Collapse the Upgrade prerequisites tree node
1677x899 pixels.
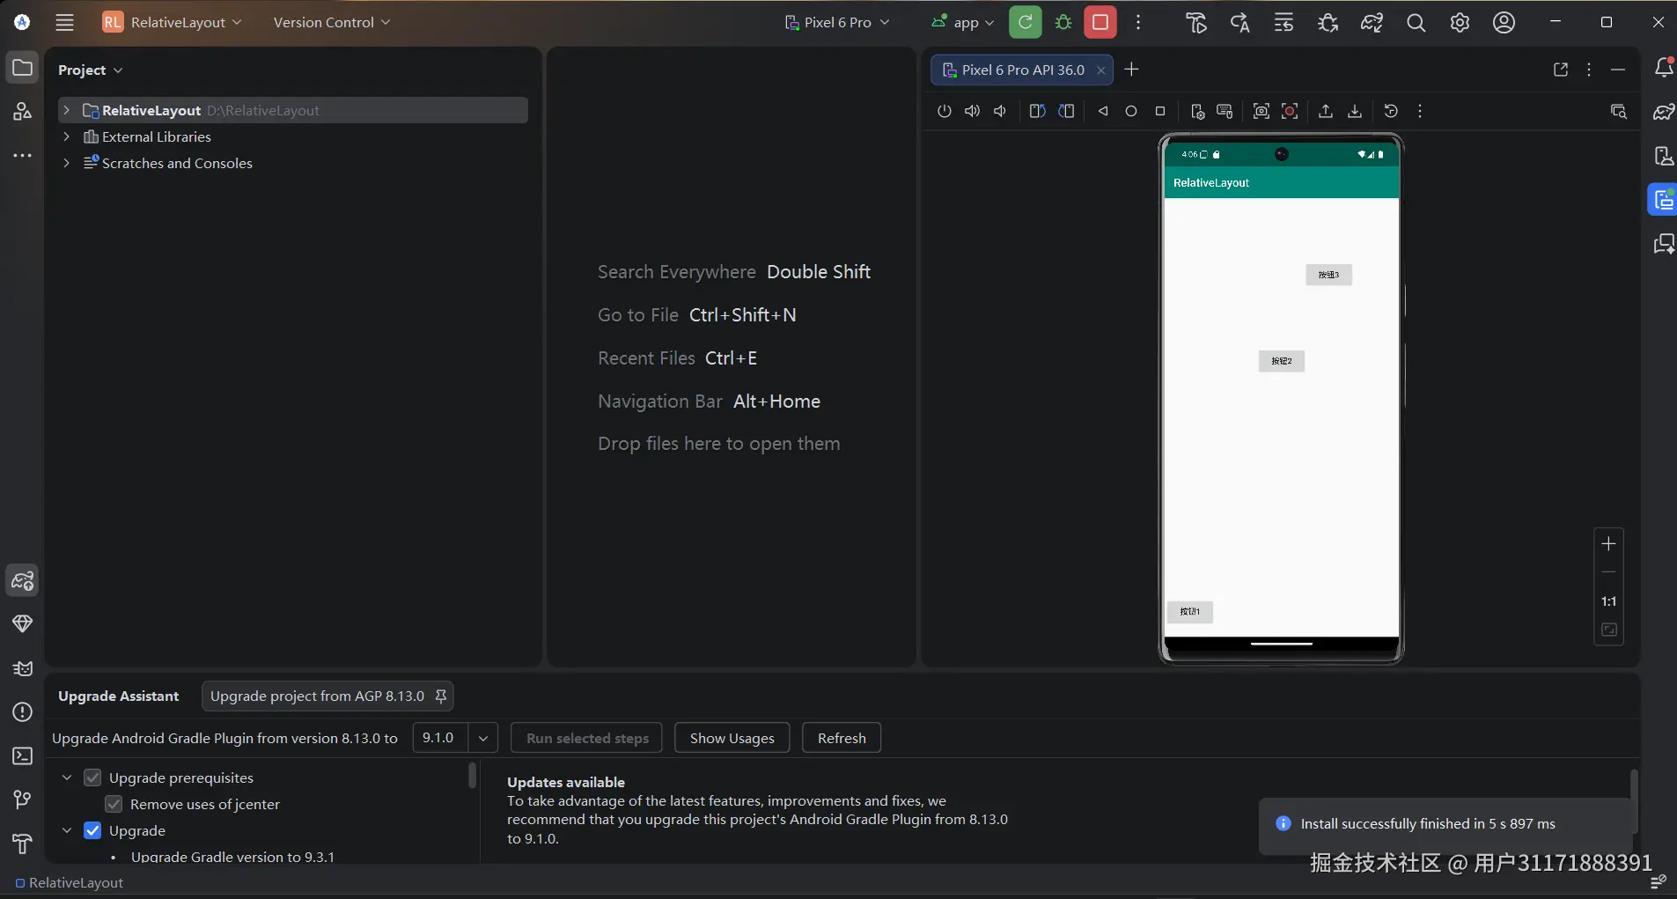coord(67,777)
